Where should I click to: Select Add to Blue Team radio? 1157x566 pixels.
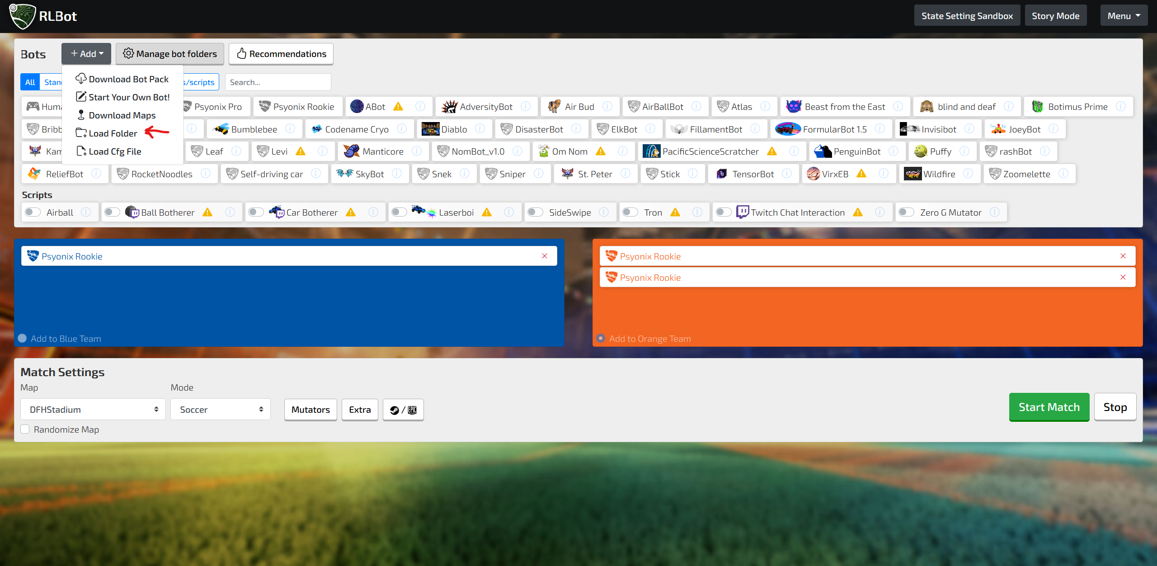tap(22, 338)
